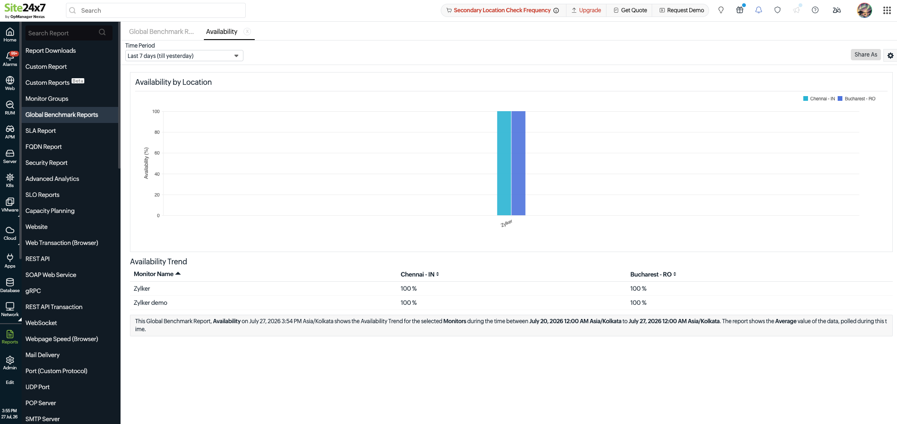The height and width of the screenshot is (424, 897).
Task: Open the Zia assistant icon
Action: [x=837, y=10]
